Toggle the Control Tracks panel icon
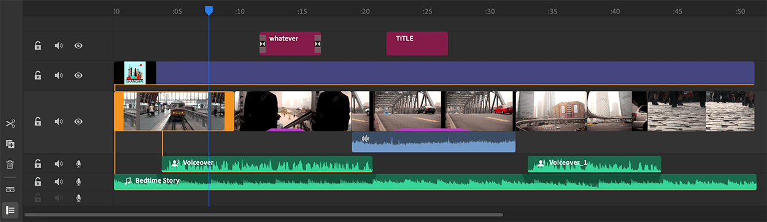The height and width of the screenshot is (222, 767). 10,210
